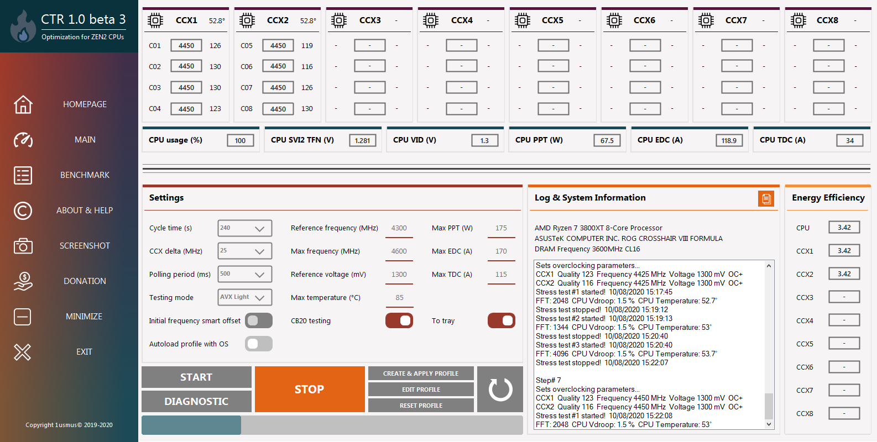
Task: Click the orange STOP button
Action: point(310,389)
